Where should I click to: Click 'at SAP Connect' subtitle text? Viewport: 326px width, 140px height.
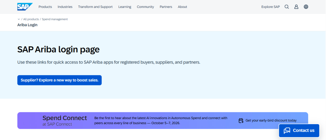pos(57,124)
